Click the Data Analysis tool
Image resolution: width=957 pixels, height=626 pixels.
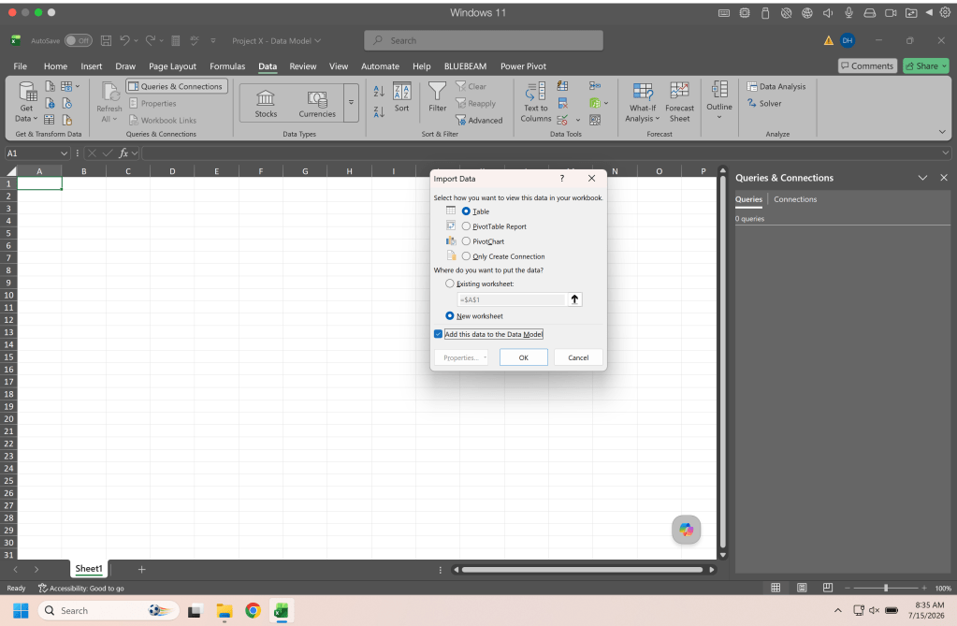click(x=776, y=87)
